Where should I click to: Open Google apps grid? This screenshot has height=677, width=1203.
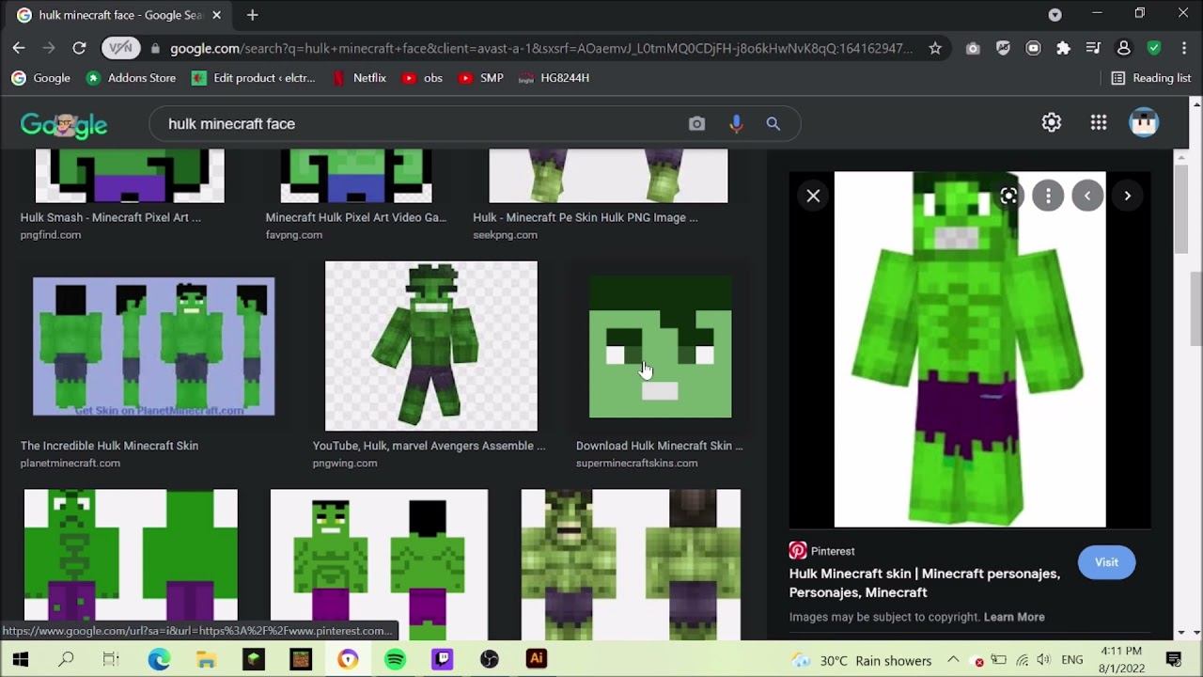[x=1099, y=122]
